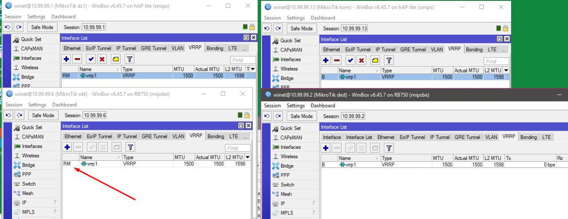The width and height of the screenshot is (568, 219).
Task: Click the Remove (minus) icon in kom window
Action: (x=337, y=60)
